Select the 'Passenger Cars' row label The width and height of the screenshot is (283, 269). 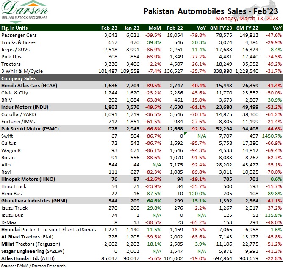point(19,35)
